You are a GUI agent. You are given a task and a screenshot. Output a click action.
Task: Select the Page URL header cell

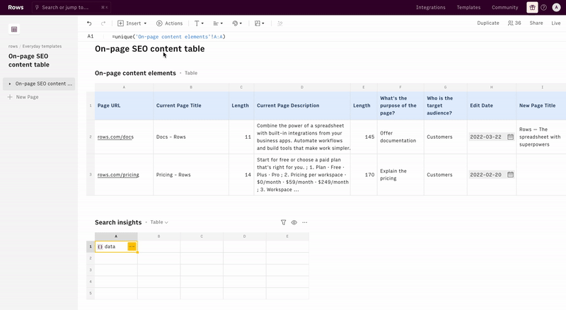[x=124, y=105]
